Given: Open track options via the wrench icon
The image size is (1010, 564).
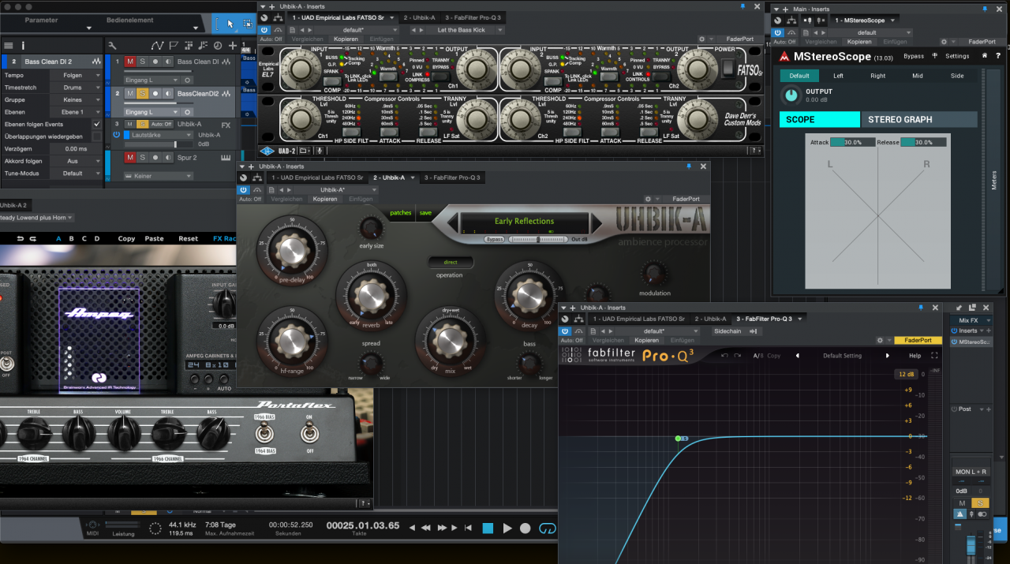Looking at the screenshot, I should click(x=112, y=46).
